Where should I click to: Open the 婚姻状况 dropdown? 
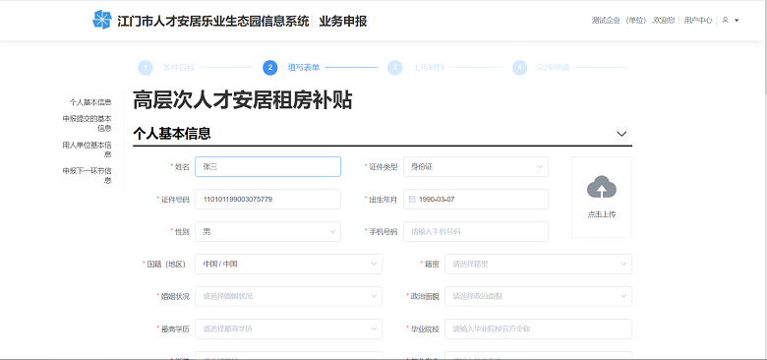click(288, 296)
